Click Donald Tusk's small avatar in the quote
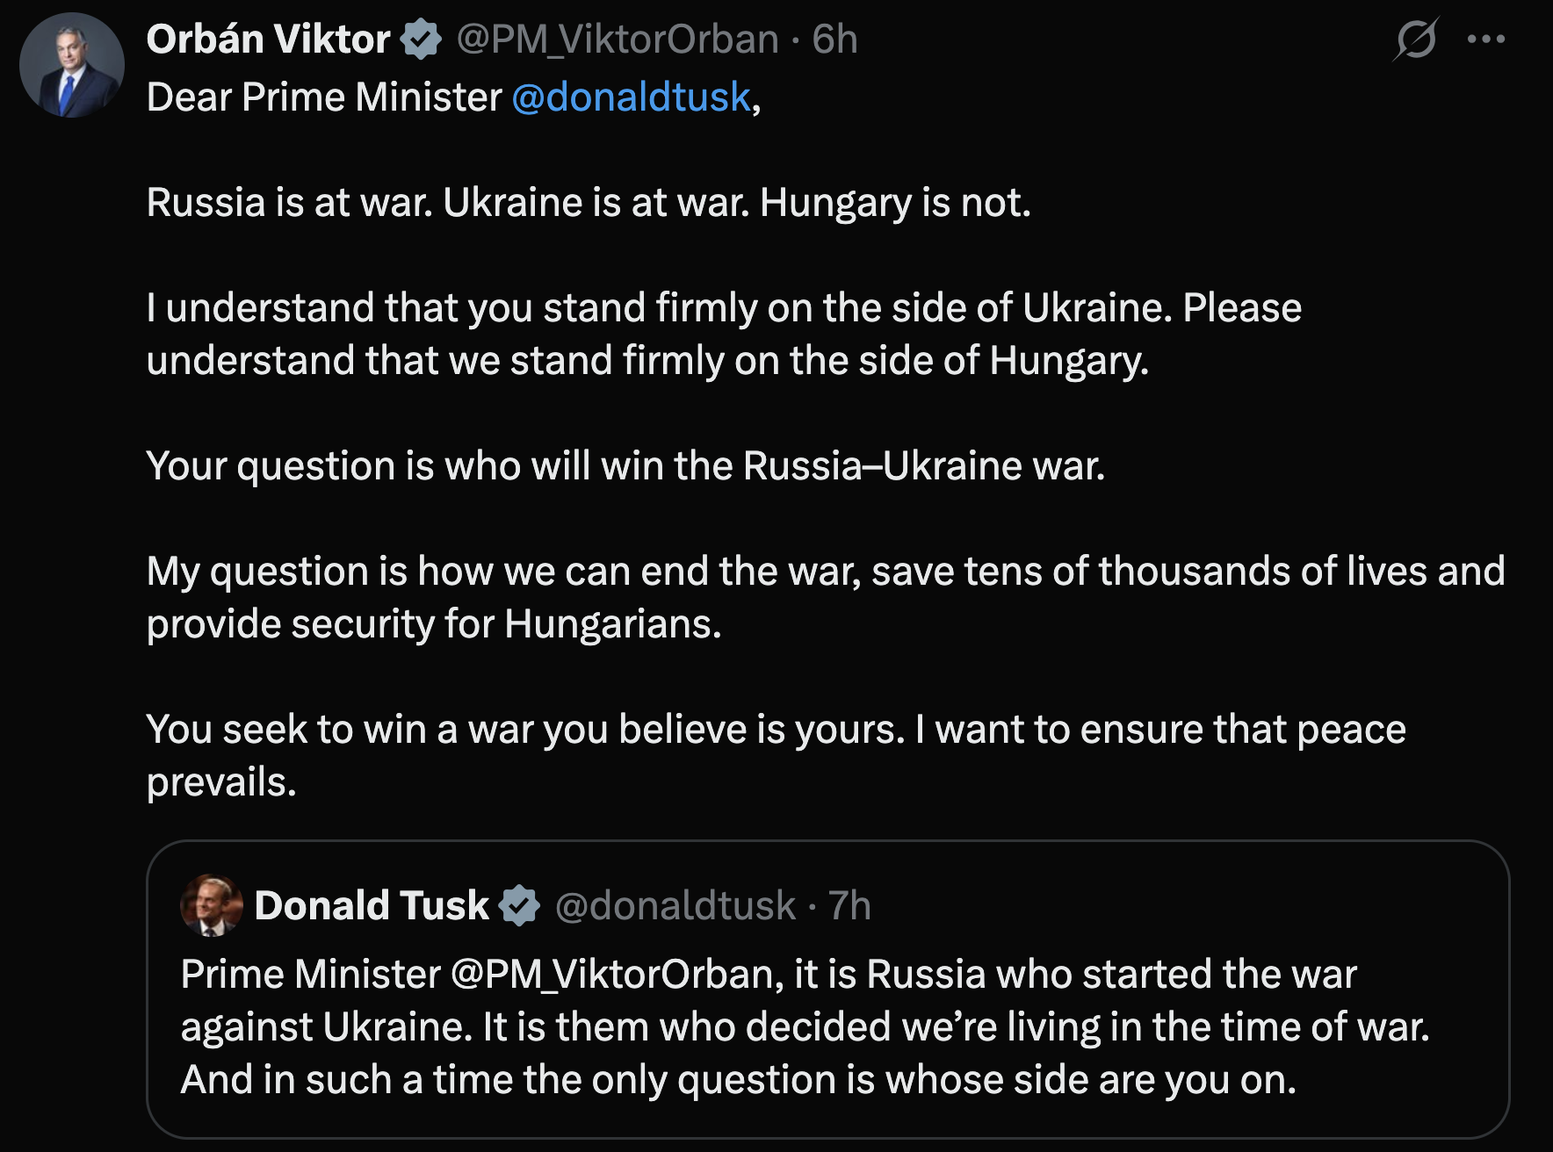The height and width of the screenshot is (1152, 1553). tap(211, 905)
